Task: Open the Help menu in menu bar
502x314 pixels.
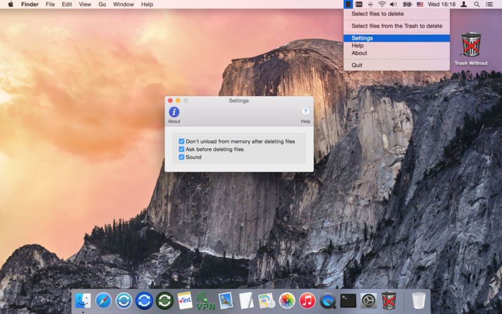Action: point(147,4)
